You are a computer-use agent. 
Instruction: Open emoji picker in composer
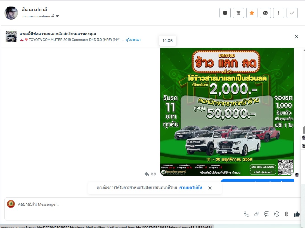tap(276, 214)
